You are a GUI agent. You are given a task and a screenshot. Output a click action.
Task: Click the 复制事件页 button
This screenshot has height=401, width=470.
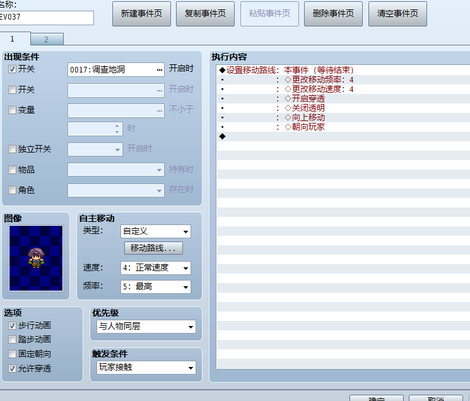[205, 14]
